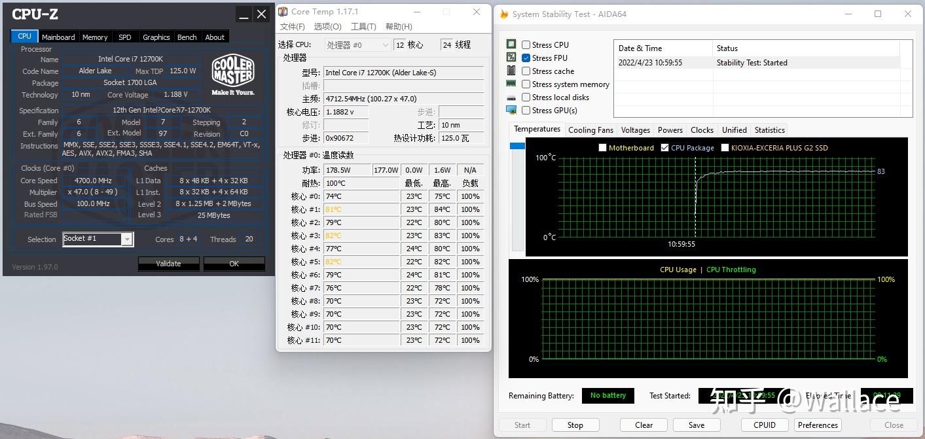Switch to the SPD tab in CPU-Z

coord(125,37)
